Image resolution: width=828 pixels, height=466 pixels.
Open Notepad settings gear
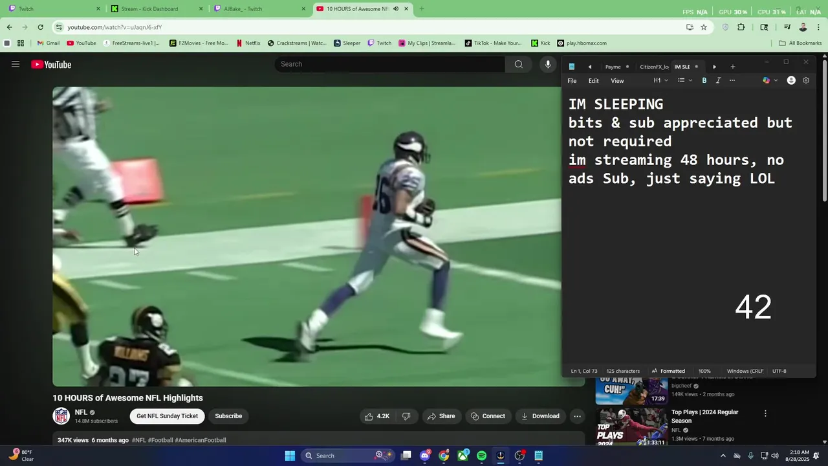click(806, 81)
